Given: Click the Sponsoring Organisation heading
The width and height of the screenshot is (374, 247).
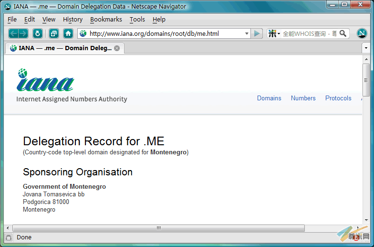Looking at the screenshot, I should coord(77,172).
